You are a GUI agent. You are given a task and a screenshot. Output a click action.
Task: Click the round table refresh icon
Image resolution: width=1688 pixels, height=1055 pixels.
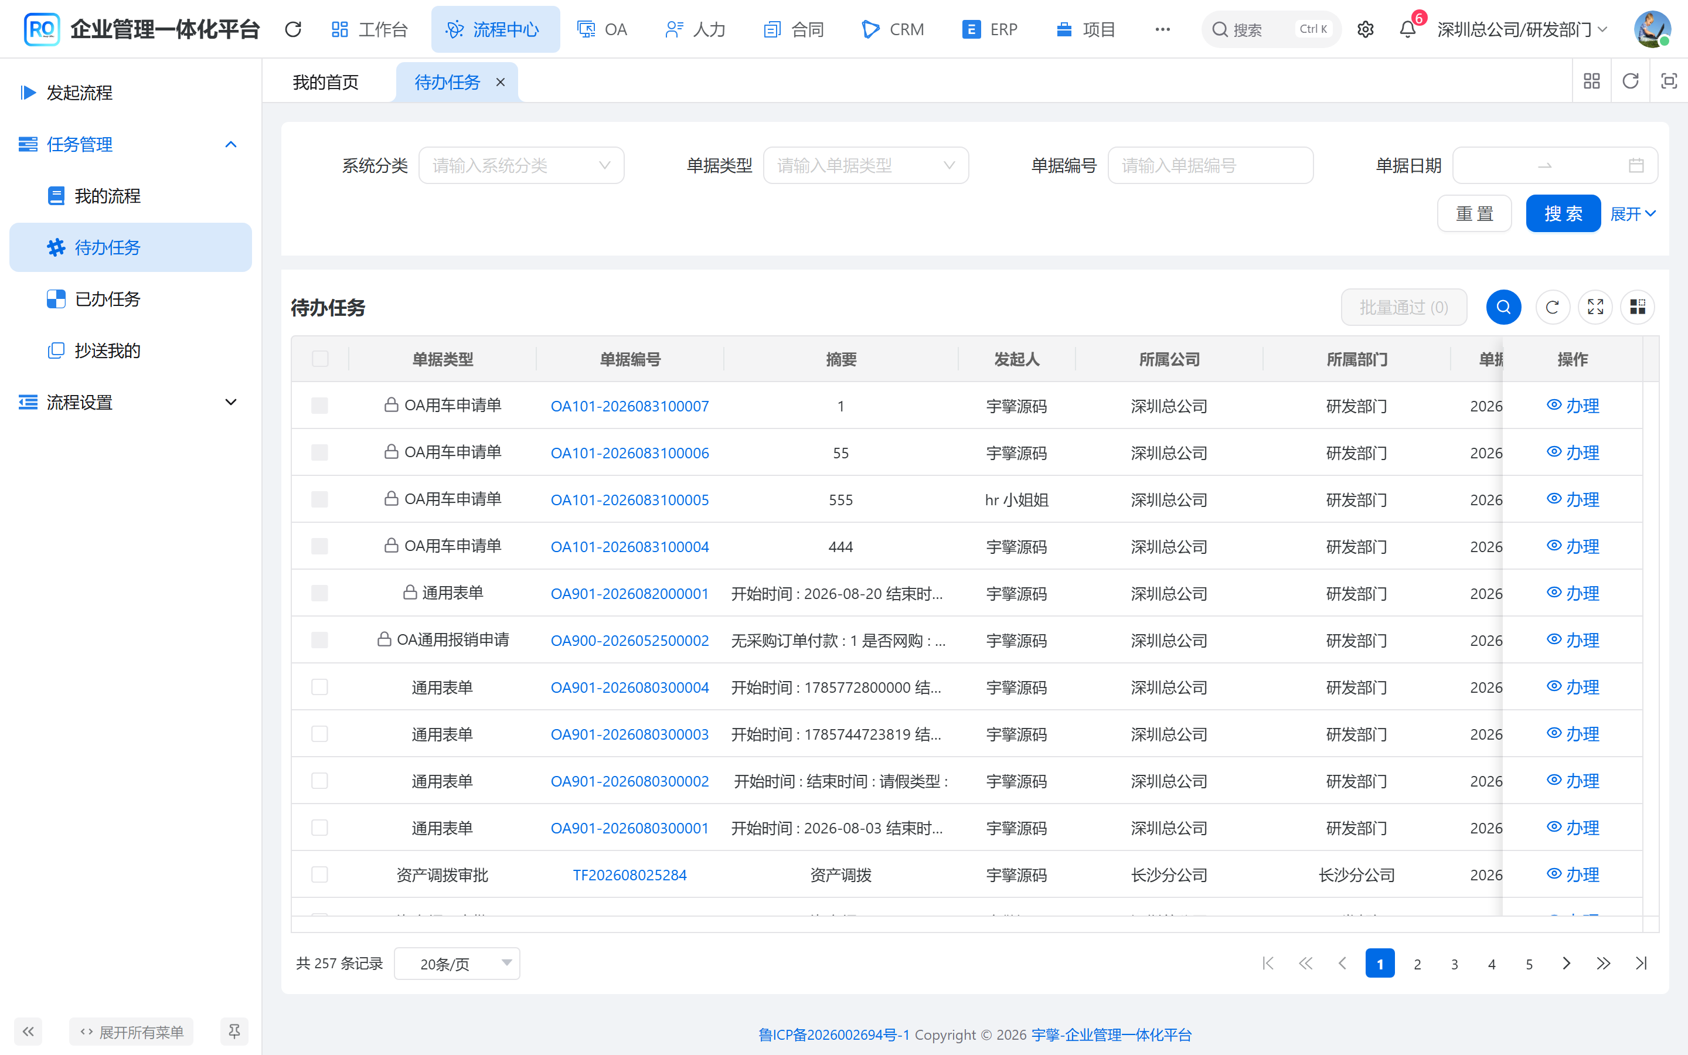(1552, 307)
